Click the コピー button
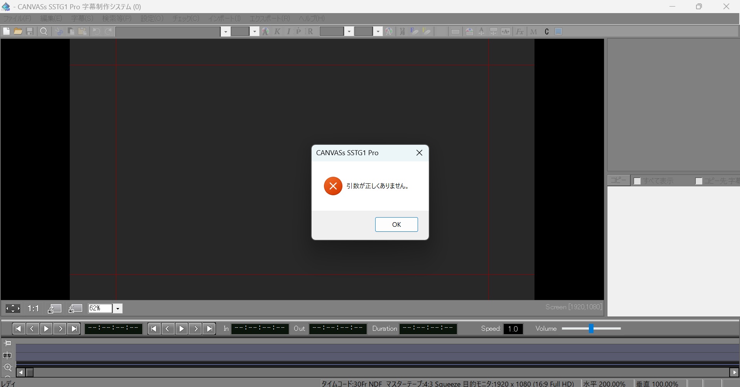Image resolution: width=740 pixels, height=387 pixels. (619, 180)
